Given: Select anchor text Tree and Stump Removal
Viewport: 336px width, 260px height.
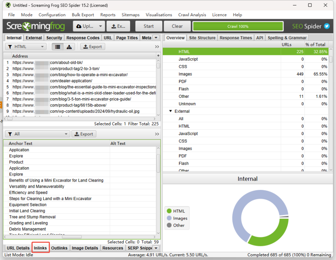Looking at the screenshot, I should 32,217.
